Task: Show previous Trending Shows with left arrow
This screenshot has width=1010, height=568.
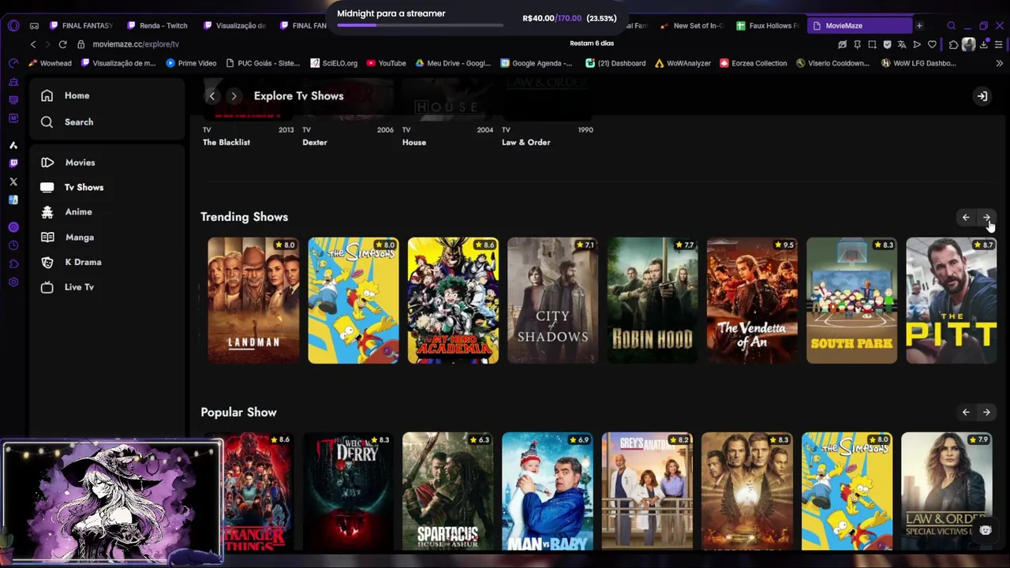Action: click(x=966, y=218)
